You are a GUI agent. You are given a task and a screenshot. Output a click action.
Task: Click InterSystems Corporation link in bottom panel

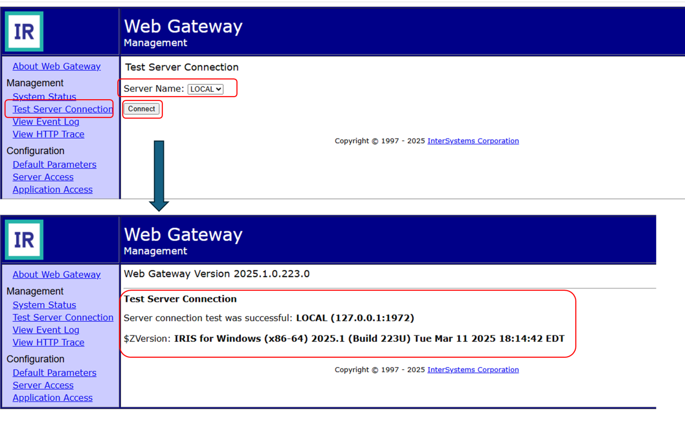pos(473,370)
